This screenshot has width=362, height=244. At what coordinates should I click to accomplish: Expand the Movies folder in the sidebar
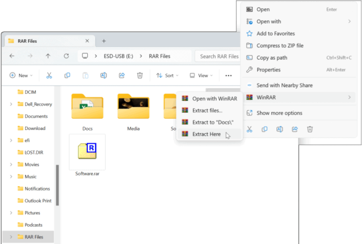[x=10, y=164]
